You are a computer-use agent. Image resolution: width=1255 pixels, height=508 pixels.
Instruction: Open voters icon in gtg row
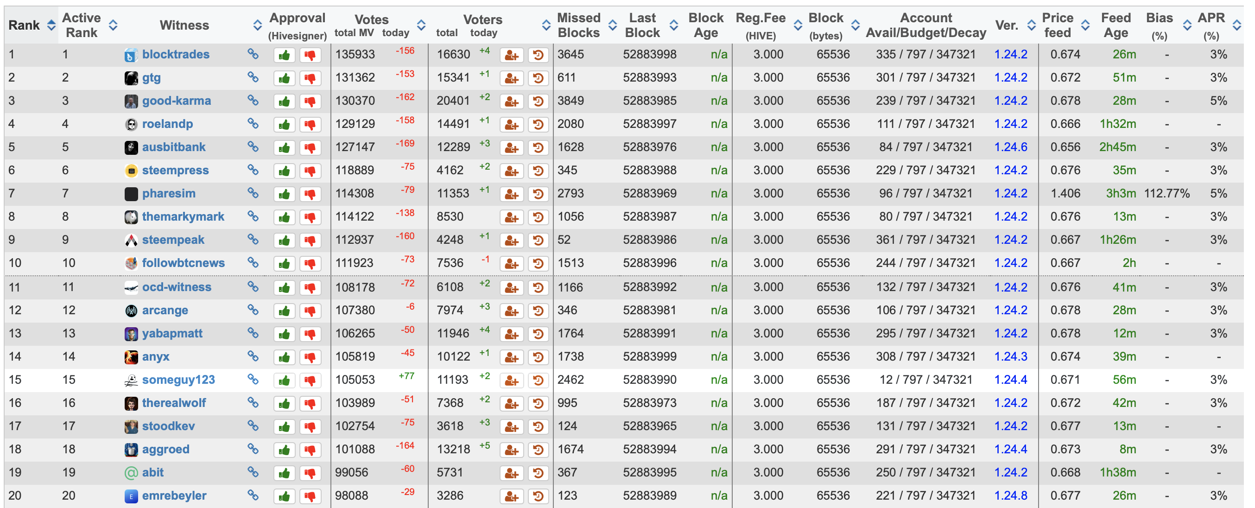click(512, 78)
